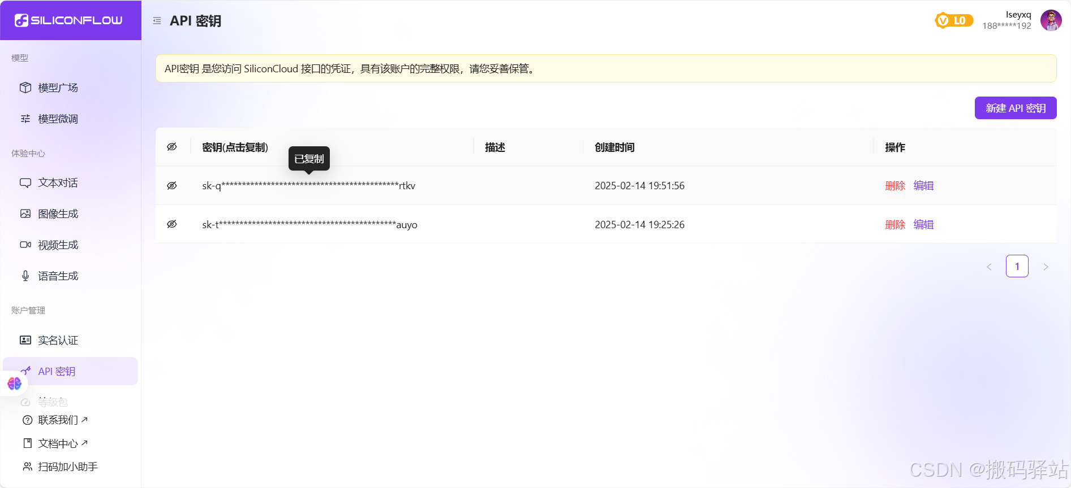Click the username lseyxq
This screenshot has height=488, width=1071.
tap(1018, 15)
